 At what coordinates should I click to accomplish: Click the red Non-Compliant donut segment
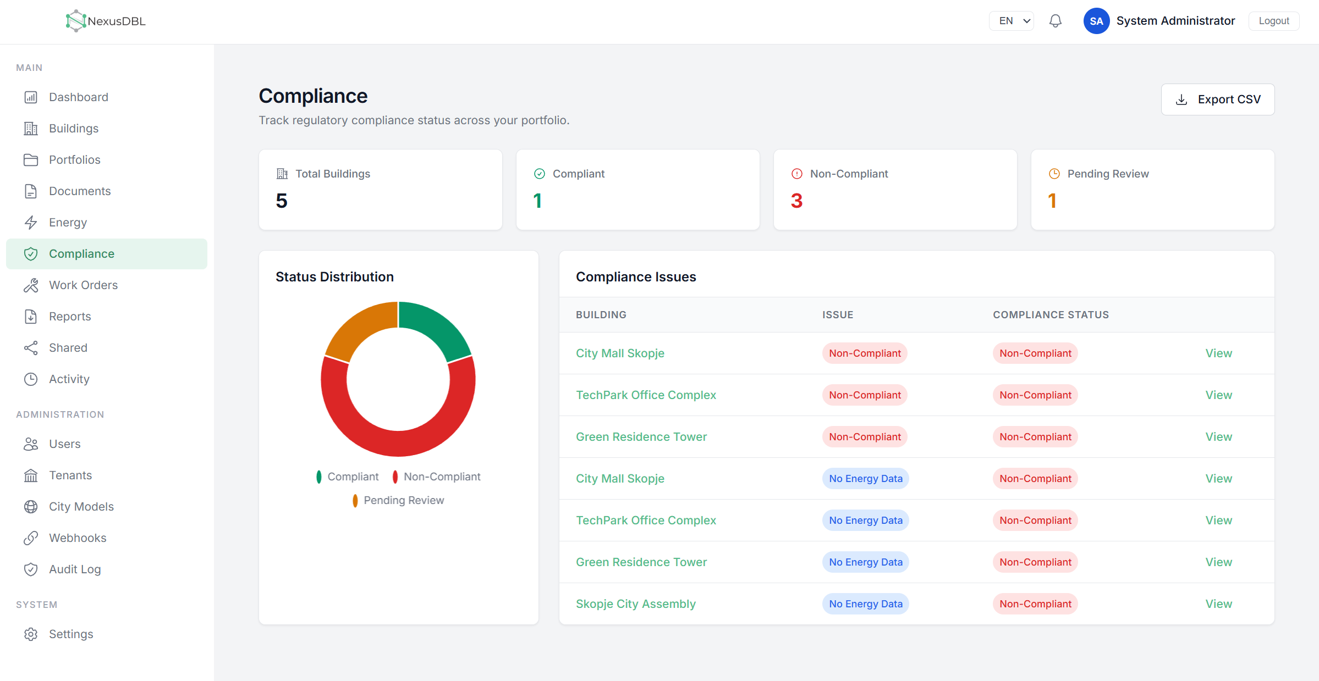(398, 444)
